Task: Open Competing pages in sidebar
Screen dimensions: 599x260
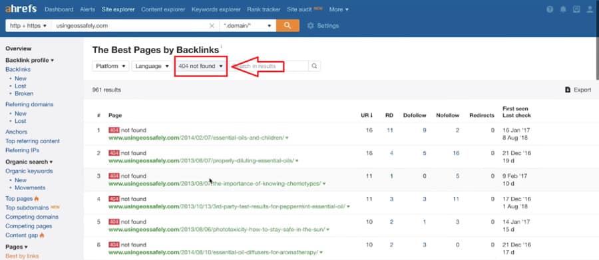Action: click(x=29, y=226)
